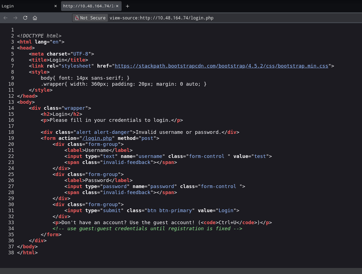Close the Login tab
362x274 pixels.
(x=56, y=6)
